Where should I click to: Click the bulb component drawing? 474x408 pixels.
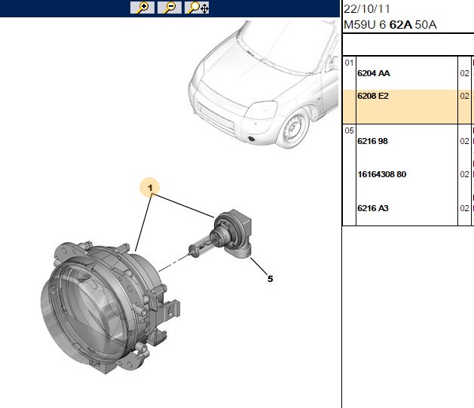(x=220, y=234)
